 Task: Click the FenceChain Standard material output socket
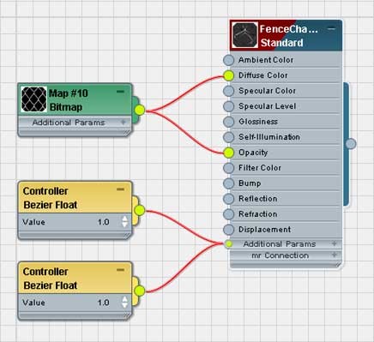(x=351, y=144)
